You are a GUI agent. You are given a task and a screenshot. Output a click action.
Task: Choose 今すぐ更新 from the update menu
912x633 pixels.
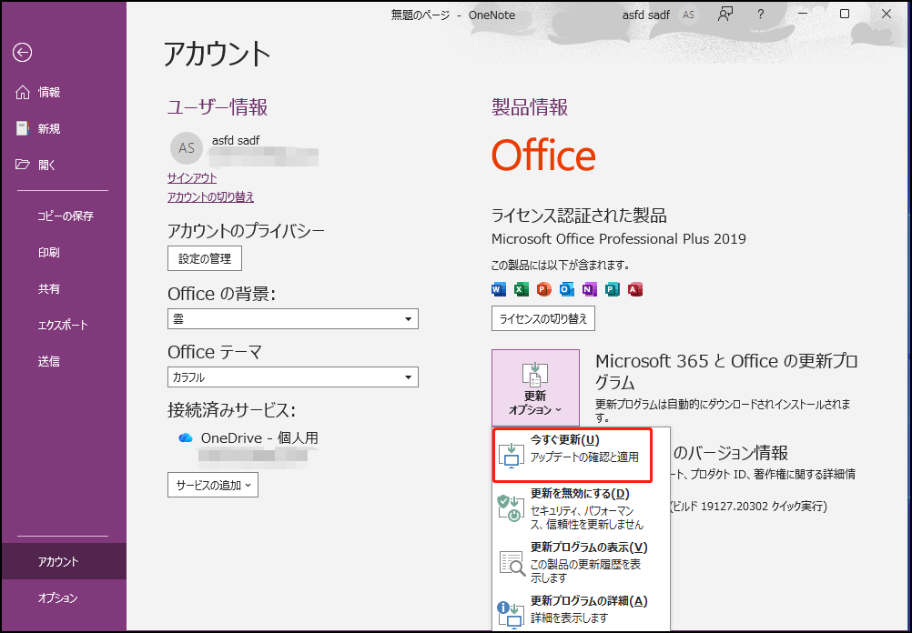click(x=573, y=455)
